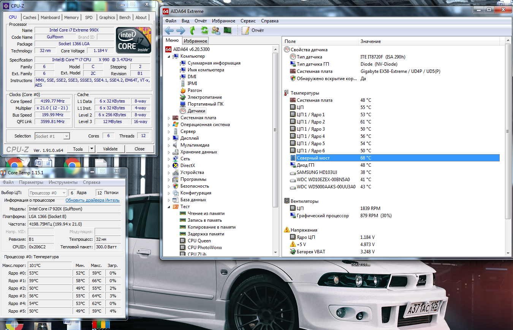
Task: Open the users icon in AIDA64 toolbar
Action: [216, 30]
